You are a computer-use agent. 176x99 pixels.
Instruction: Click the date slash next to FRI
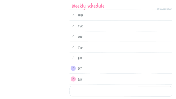pos(73,58)
